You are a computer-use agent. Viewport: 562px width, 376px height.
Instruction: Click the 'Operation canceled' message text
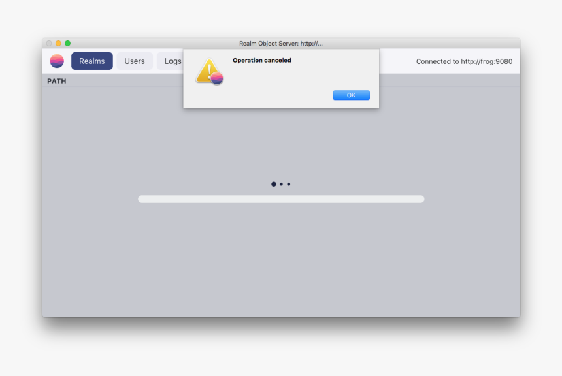tap(261, 60)
